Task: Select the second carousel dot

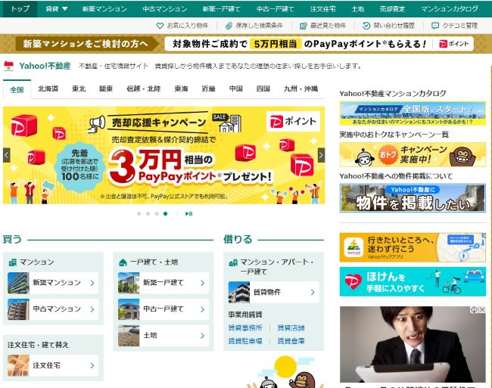Action: [148, 214]
